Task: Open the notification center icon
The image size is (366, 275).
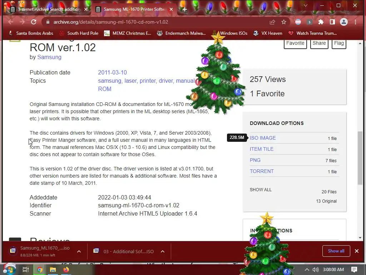Action: pos(354,270)
